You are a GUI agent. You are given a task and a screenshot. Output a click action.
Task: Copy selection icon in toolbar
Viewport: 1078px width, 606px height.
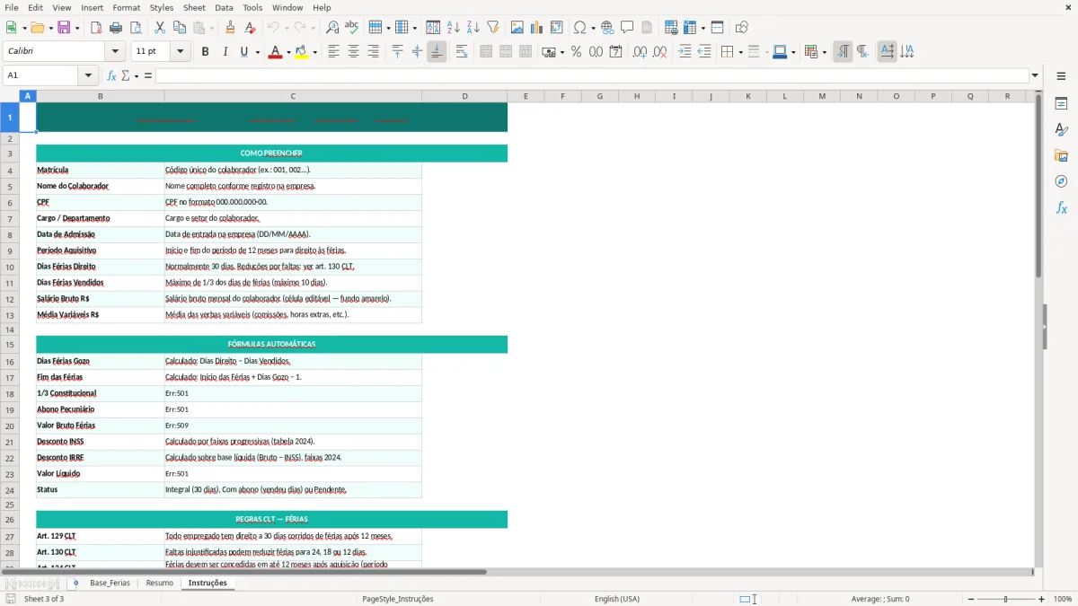tap(180, 28)
